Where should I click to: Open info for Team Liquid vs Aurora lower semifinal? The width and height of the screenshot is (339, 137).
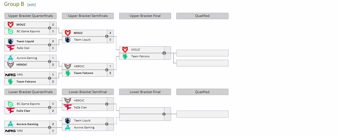pos(107,124)
